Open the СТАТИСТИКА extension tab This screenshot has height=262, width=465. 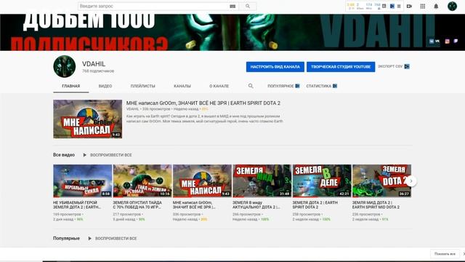coord(321,86)
